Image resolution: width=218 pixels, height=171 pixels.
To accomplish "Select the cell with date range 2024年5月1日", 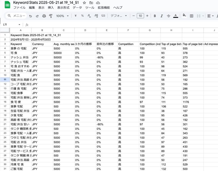I will (21, 40).
